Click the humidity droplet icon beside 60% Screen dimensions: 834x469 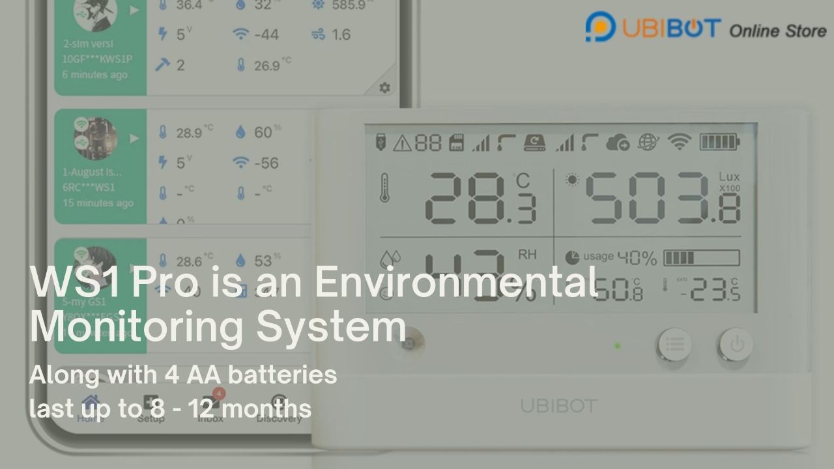click(x=241, y=133)
